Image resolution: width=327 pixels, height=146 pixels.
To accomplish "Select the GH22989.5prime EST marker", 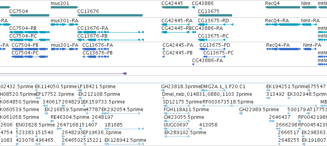I will [x=241, y=113].
